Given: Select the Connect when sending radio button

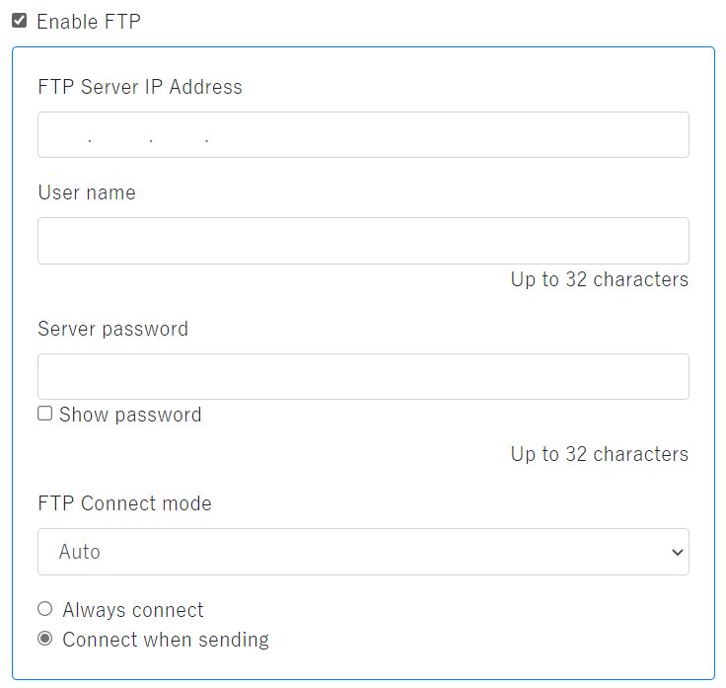Looking at the screenshot, I should (x=44, y=639).
